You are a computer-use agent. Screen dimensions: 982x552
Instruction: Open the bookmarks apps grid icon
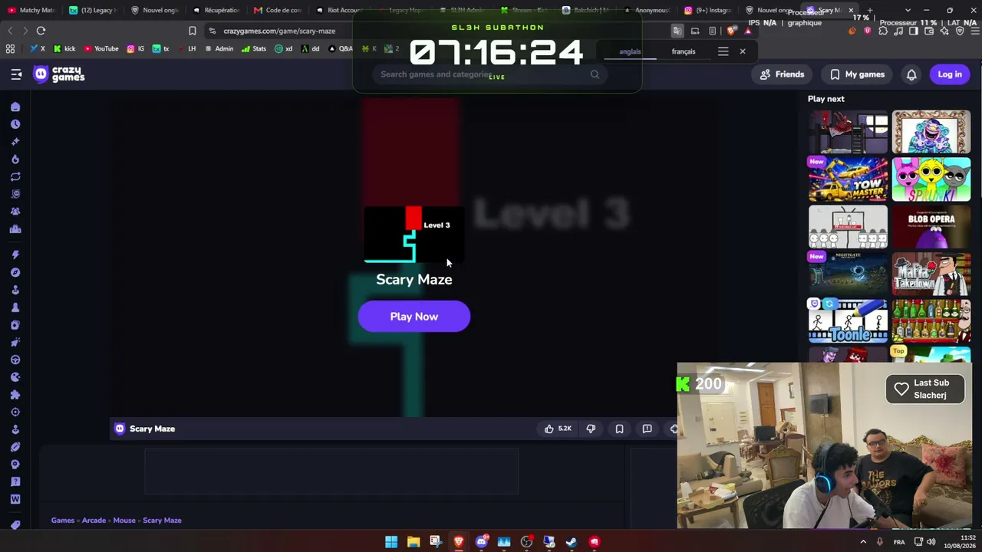tap(10, 48)
